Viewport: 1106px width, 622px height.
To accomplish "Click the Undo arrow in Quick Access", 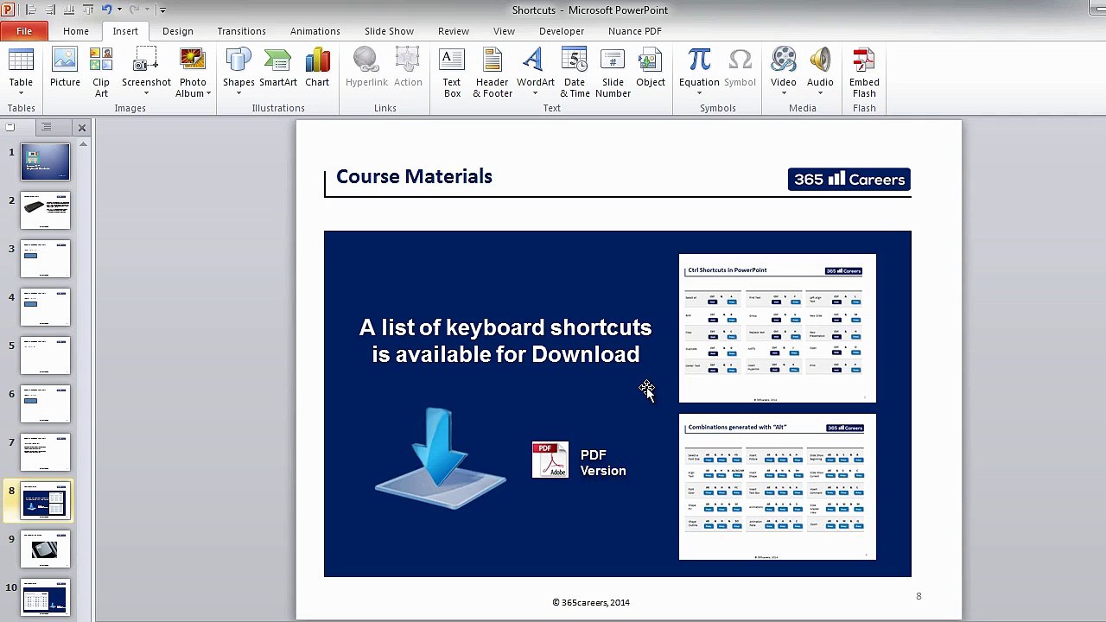I will [x=106, y=10].
